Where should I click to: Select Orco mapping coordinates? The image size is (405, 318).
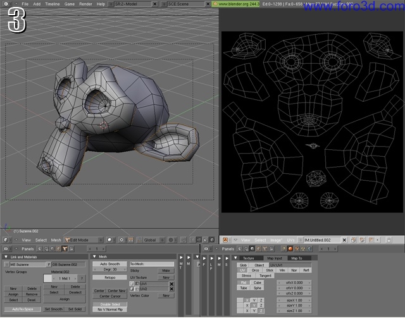pyautogui.click(x=255, y=270)
